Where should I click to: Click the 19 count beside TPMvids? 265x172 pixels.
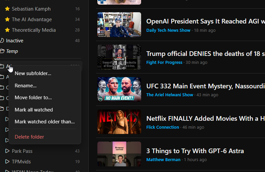point(78,161)
